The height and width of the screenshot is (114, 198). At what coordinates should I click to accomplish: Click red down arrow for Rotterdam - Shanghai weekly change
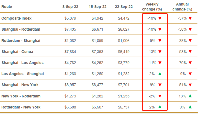coord(160,41)
